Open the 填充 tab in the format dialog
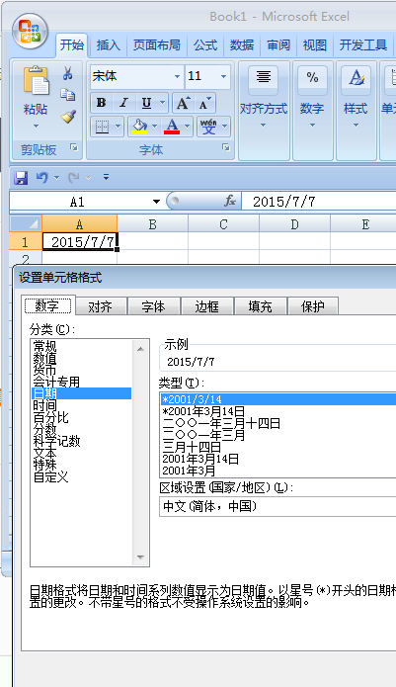 [x=261, y=306]
